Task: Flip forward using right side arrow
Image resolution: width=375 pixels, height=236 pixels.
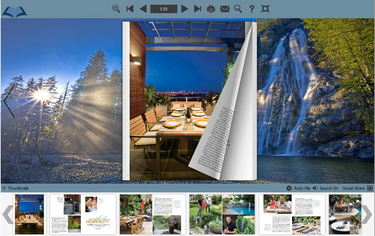Action: point(366,101)
